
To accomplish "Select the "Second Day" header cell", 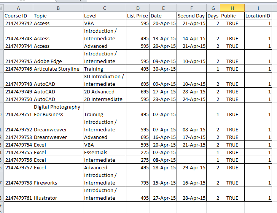I will (191, 16).
